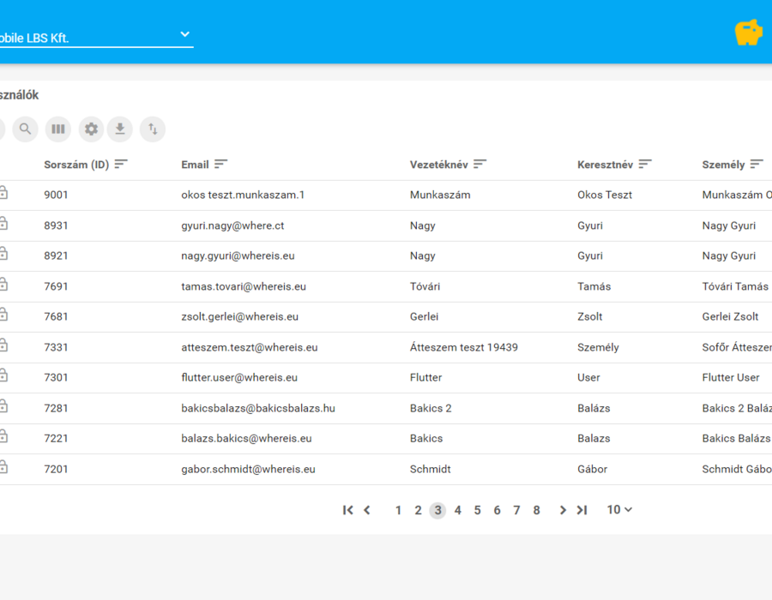Viewport: 772px width, 600px height.
Task: Sort by Keresztnév column icon
Action: pyautogui.click(x=645, y=165)
